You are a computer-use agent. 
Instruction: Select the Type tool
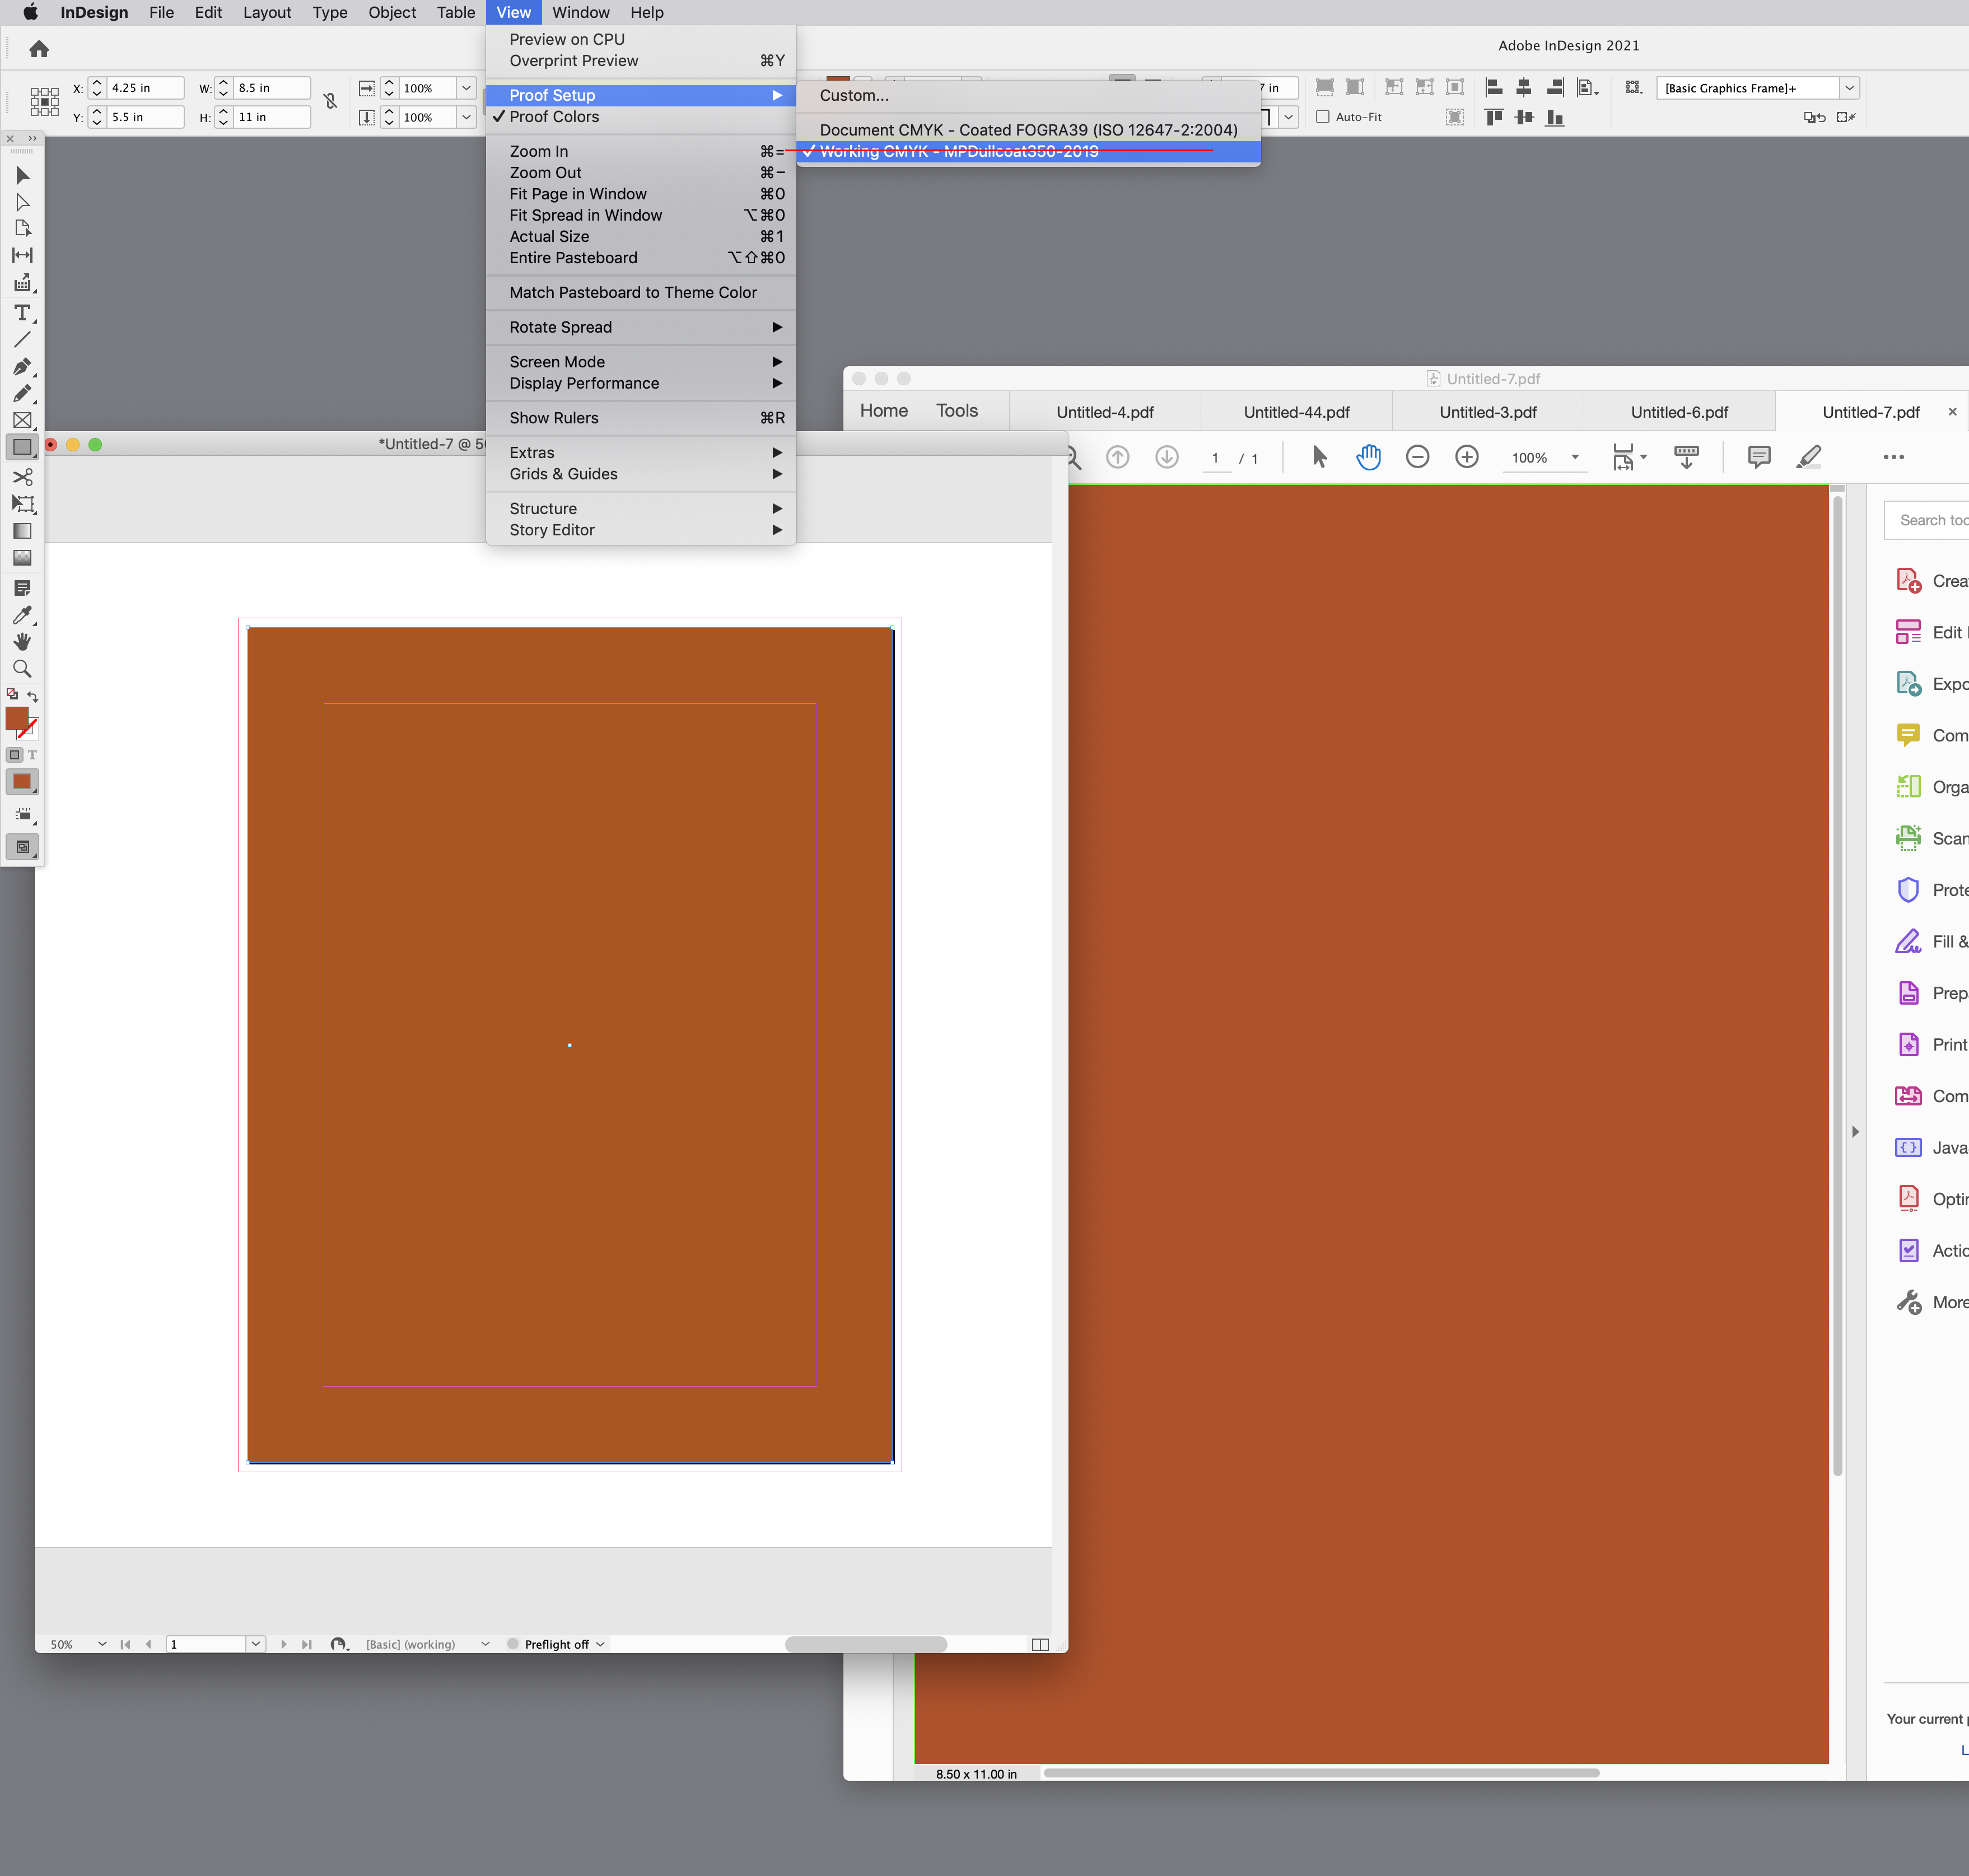click(x=22, y=313)
